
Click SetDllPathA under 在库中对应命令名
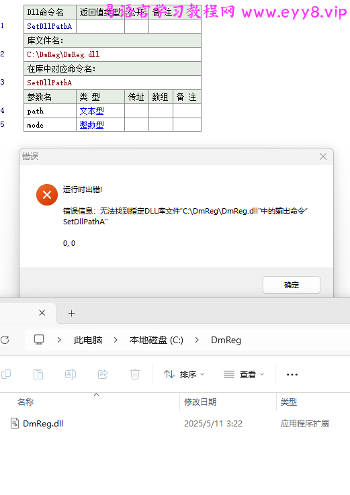(x=112, y=83)
